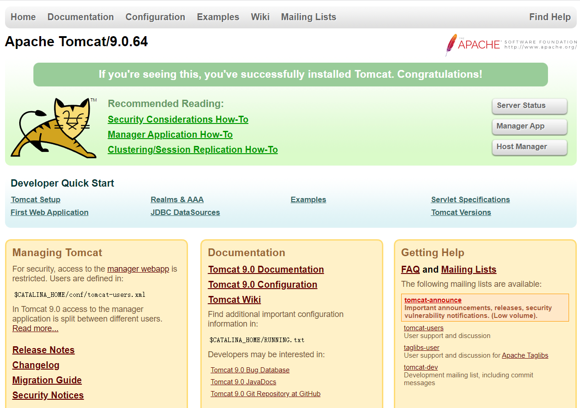Image resolution: width=580 pixels, height=408 pixels.
Task: Open the Tomcat Setup quick start link
Action: click(x=36, y=199)
